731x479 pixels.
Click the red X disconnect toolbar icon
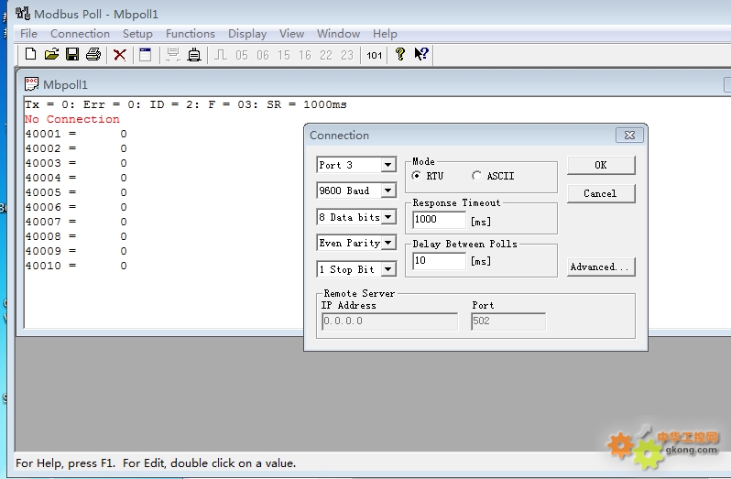coord(120,55)
